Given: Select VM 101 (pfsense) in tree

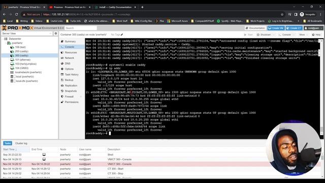Looking at the screenshot, I should (x=22, y=60).
